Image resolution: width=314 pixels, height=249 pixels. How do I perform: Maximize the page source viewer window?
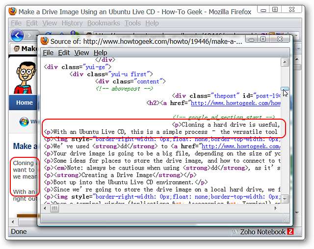(263, 39)
